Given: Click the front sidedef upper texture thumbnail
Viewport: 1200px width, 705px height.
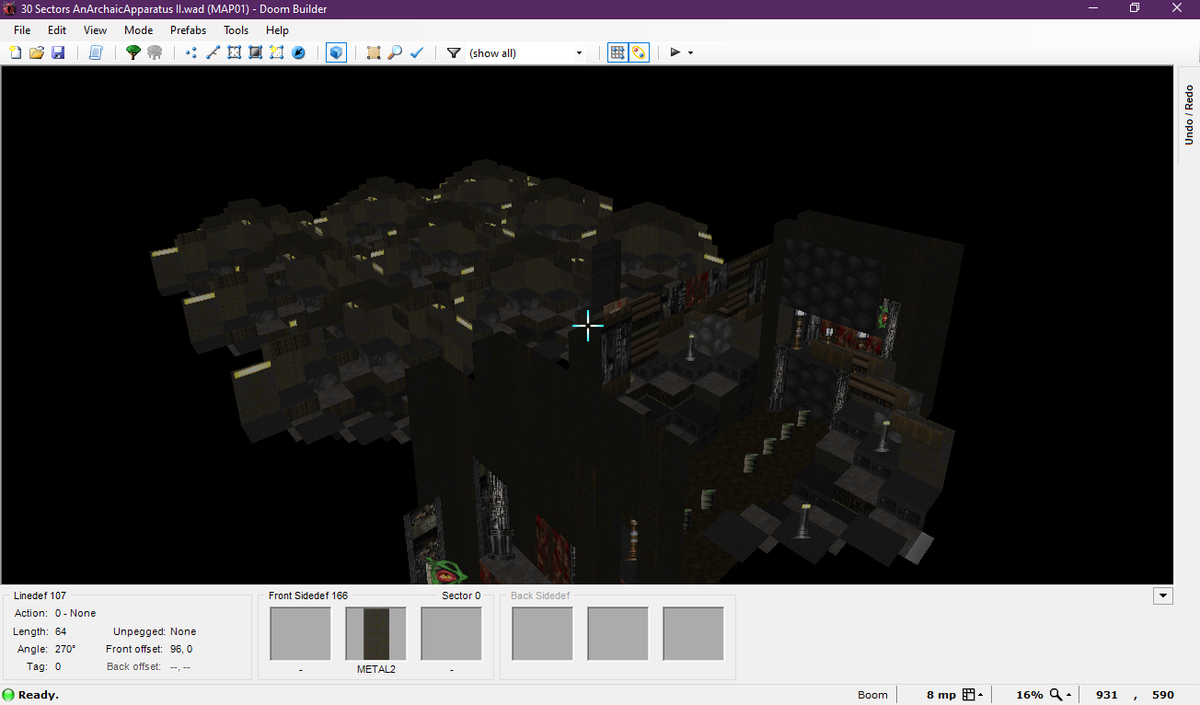Looking at the screenshot, I should [301, 634].
